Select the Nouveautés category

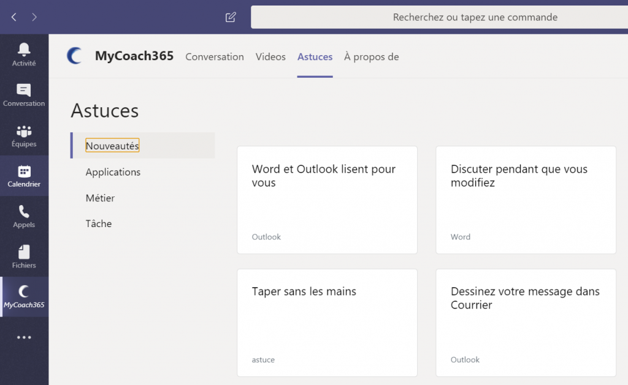(143, 146)
